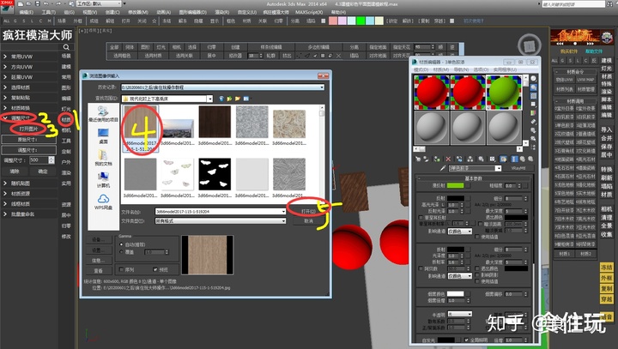This screenshot has width=618, height=349.
Task: Toggle 阿贝数 checkbox in refraction section
Action: [x=421, y=268]
